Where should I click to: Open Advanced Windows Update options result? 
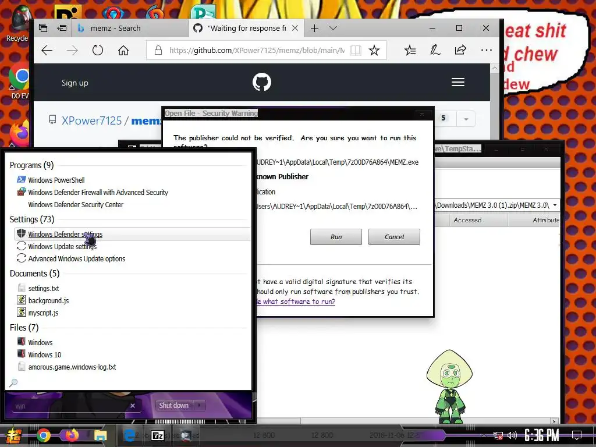tap(76, 258)
